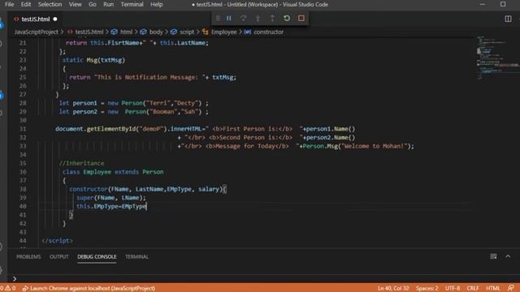Image resolution: width=520 pixels, height=292 pixels.
Task: Switch to the PROBLEMS panel tab
Action: point(28,256)
